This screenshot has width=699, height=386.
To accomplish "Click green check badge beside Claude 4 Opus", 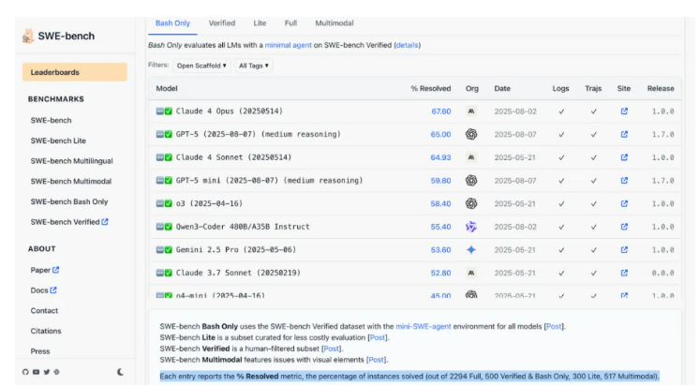I will pyautogui.click(x=169, y=111).
